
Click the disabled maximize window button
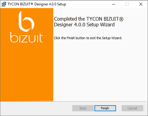tap(127, 4)
